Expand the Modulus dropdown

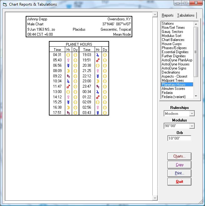(x=179, y=126)
